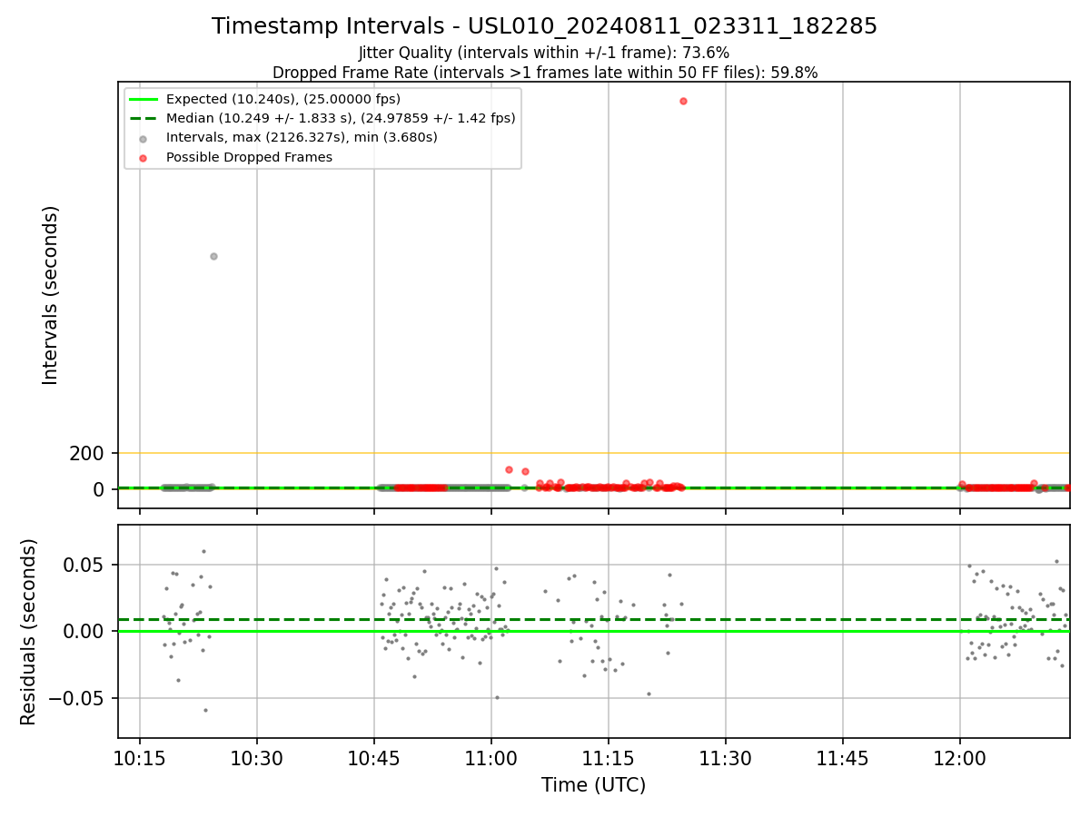Click the 'Jitter Quality' subtitle line
1090x817 pixels.
coord(544,53)
